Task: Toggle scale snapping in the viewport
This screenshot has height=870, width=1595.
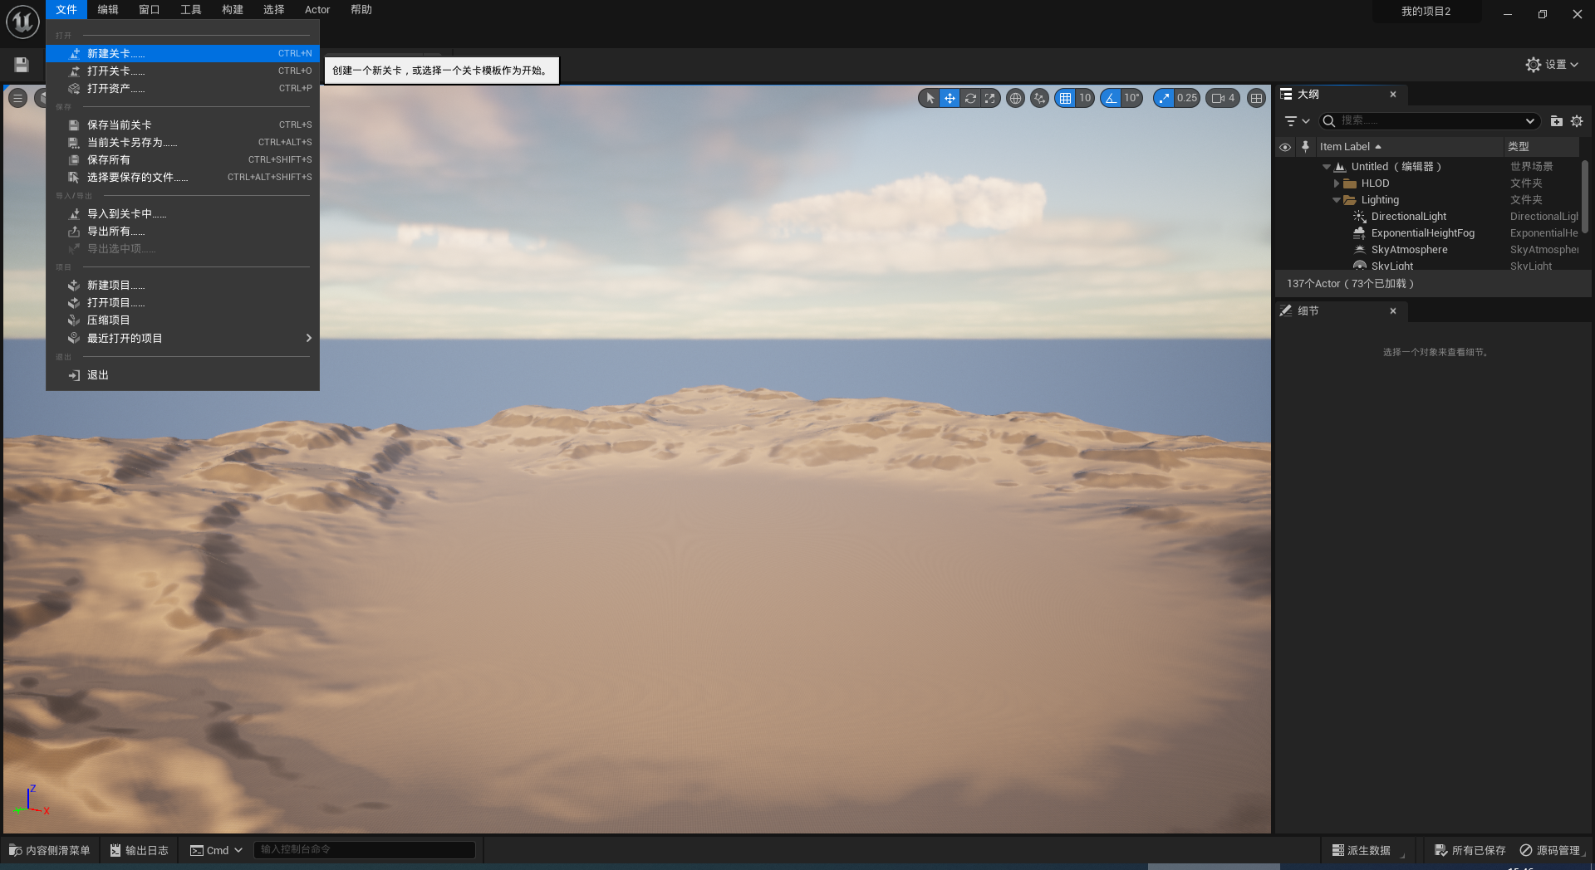Action: [1164, 98]
